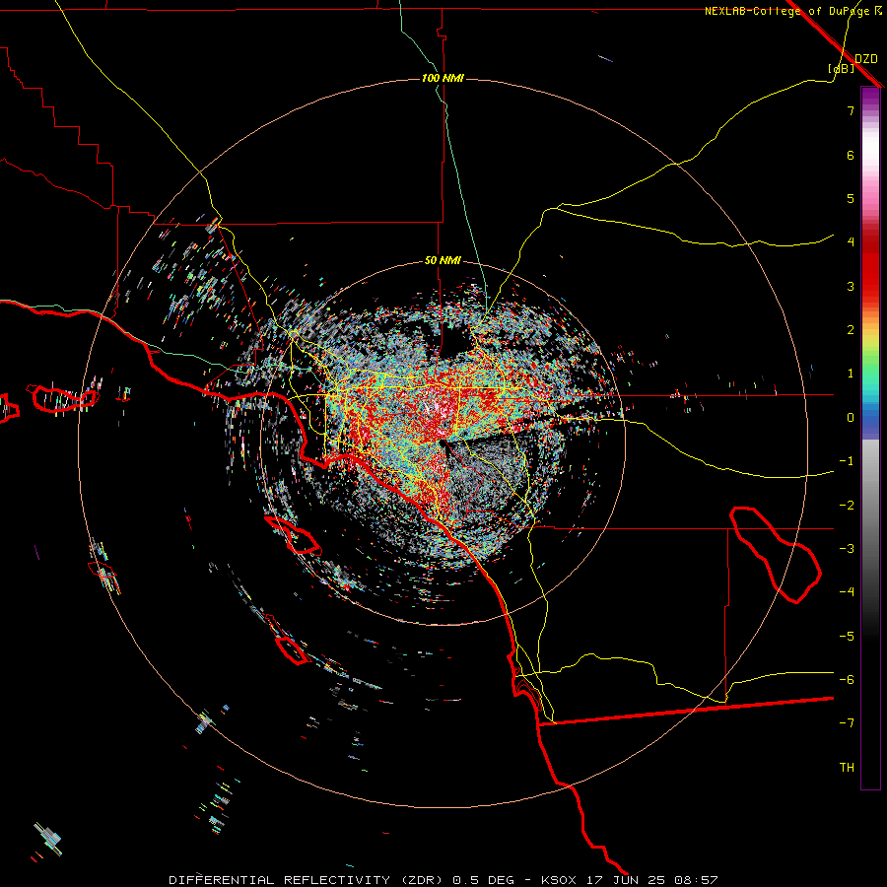Viewport: 887px width, 887px height.
Task: Click the 6 value on color scale
Action: coord(851,155)
